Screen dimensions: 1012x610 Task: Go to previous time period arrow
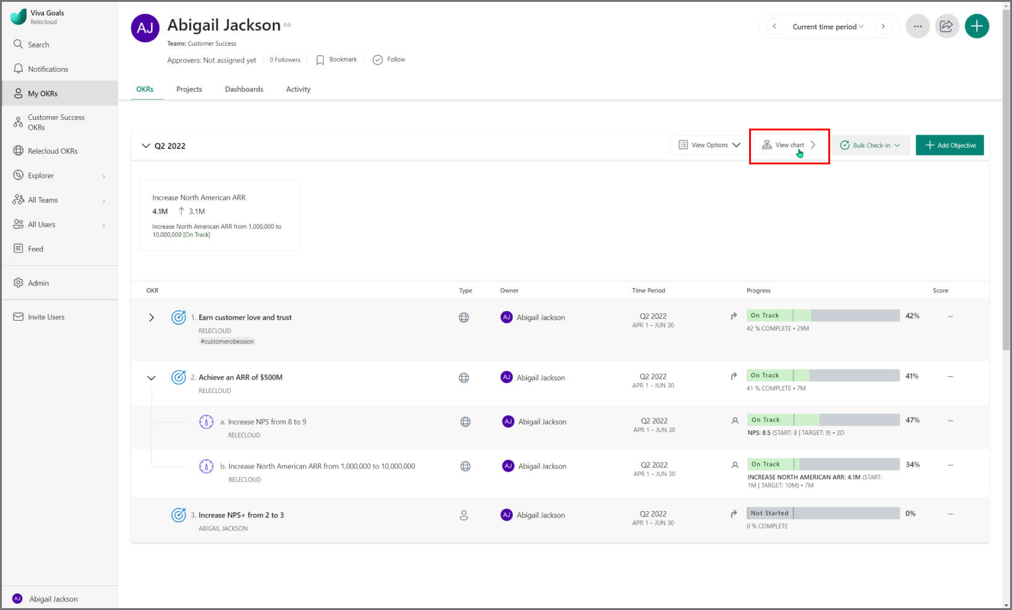tap(774, 26)
